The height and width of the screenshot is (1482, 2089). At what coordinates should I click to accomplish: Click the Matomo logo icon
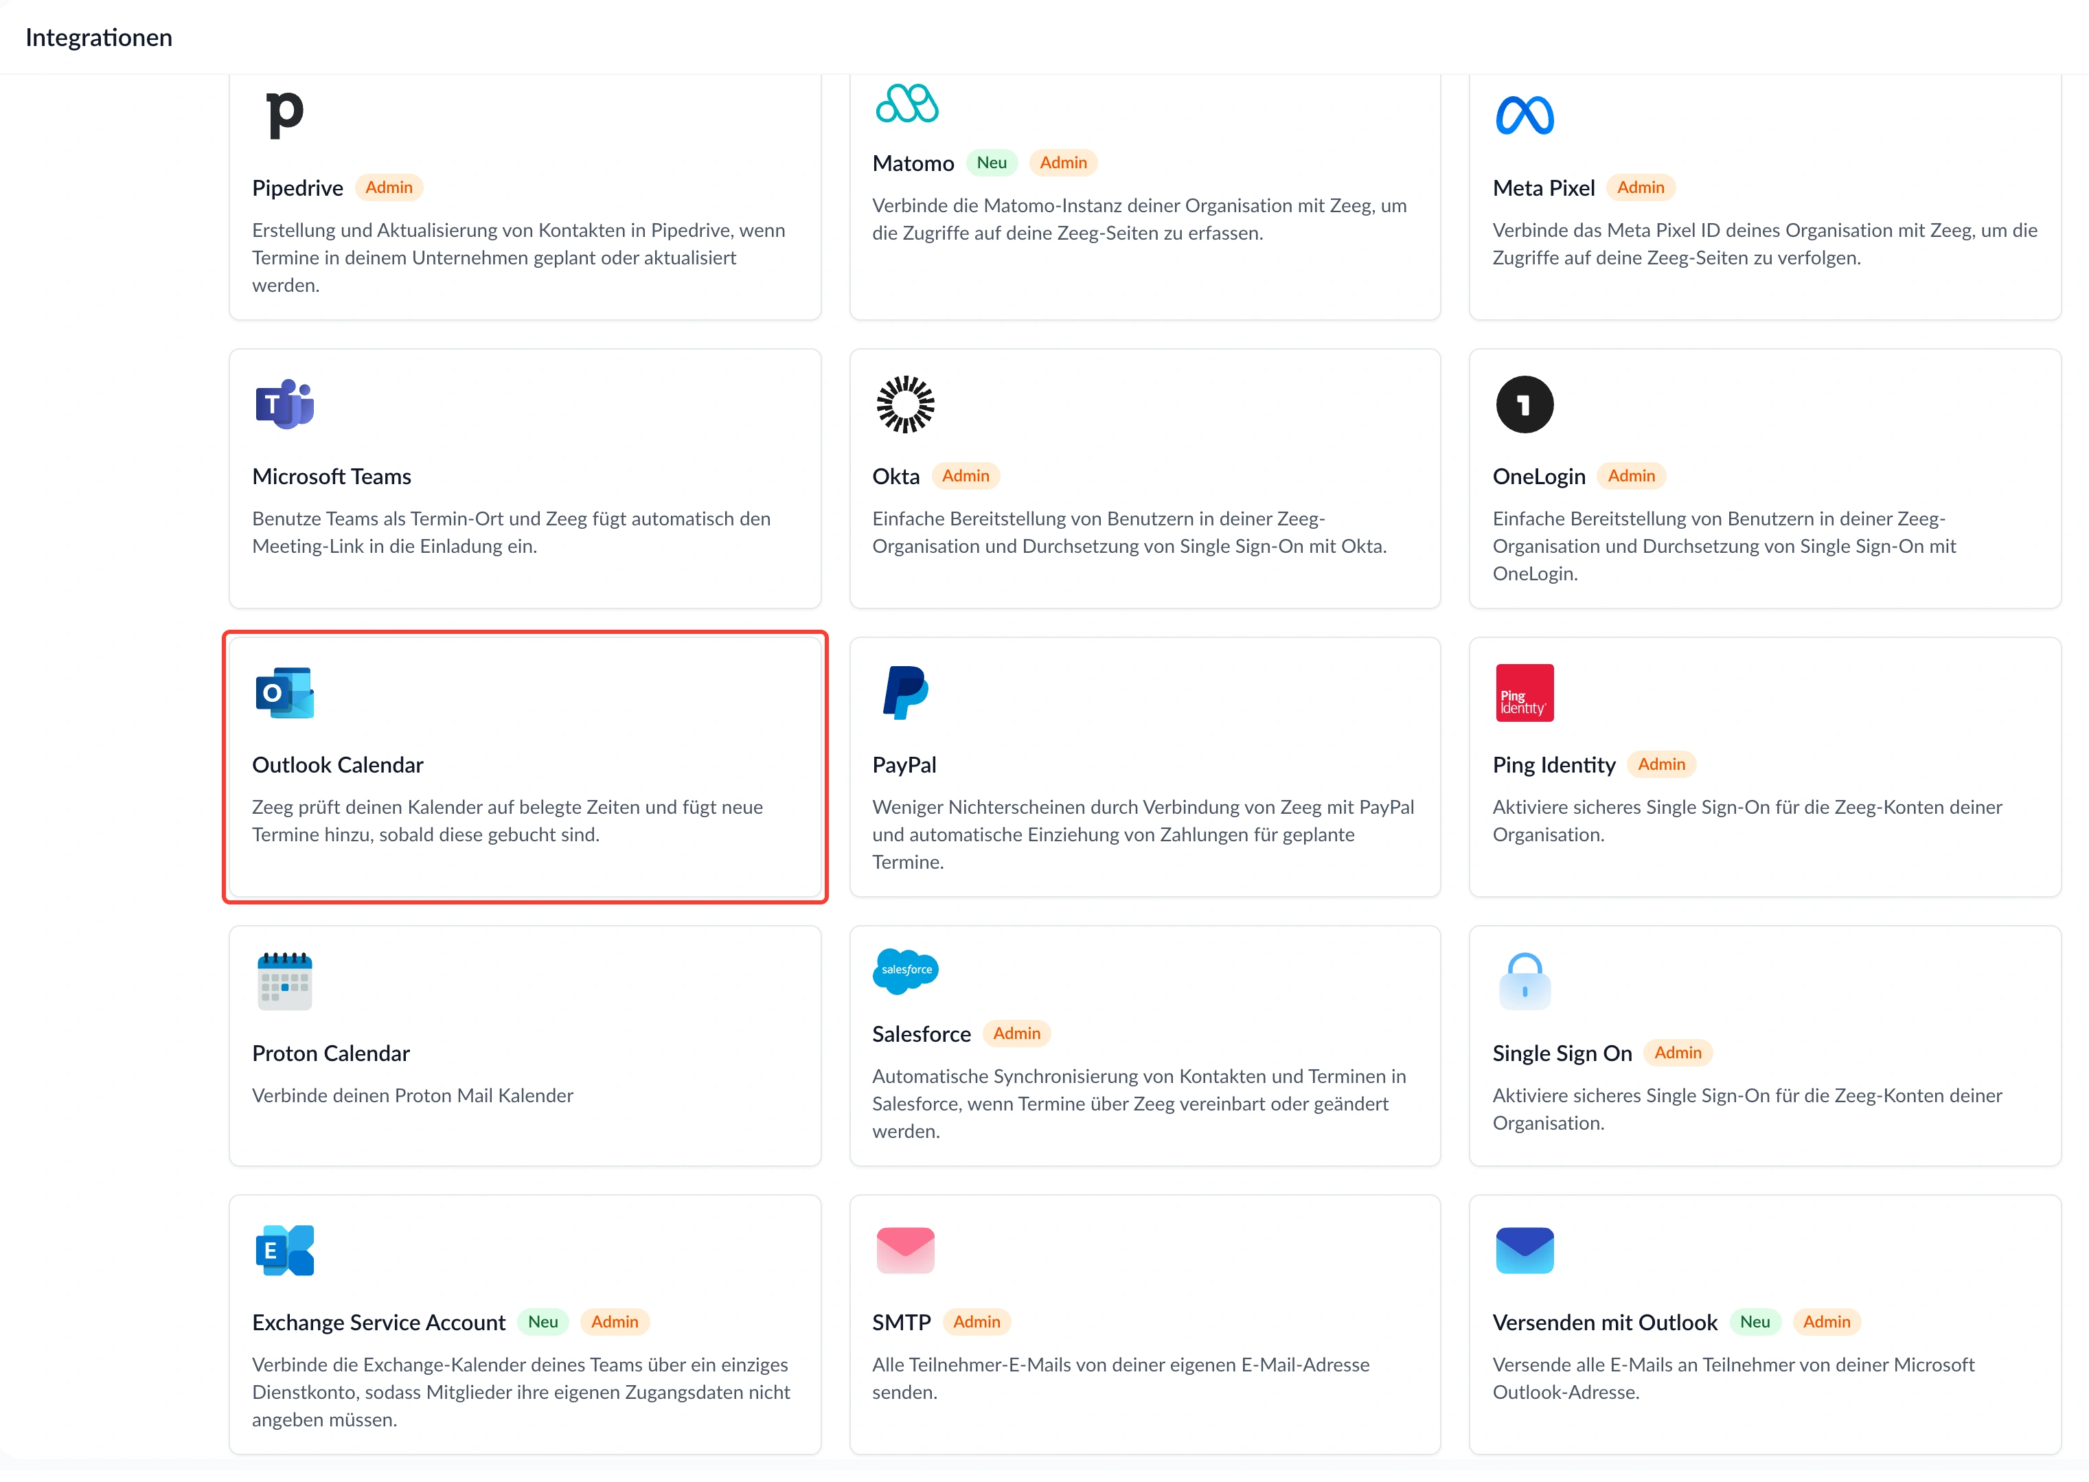click(905, 103)
